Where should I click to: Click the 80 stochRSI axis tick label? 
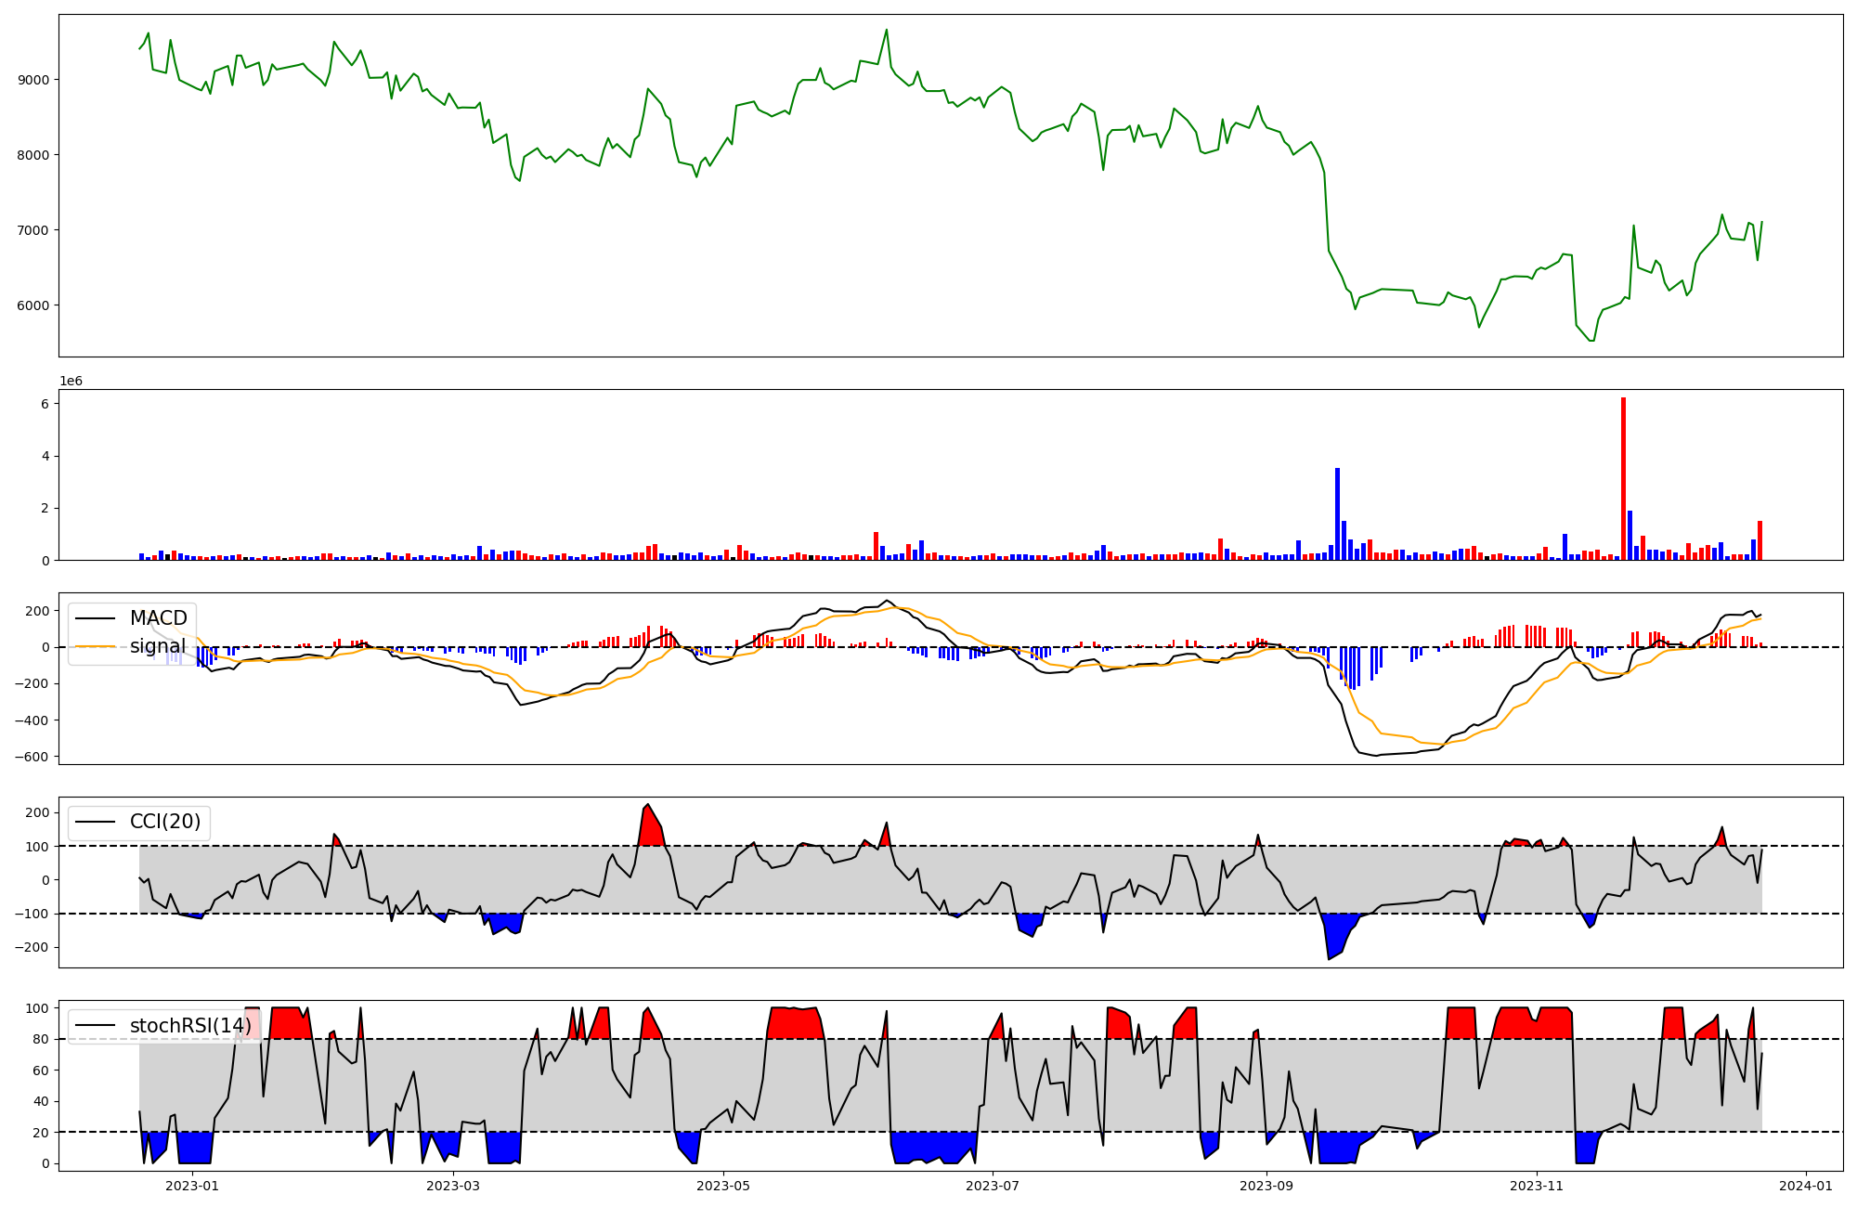[x=42, y=1039]
